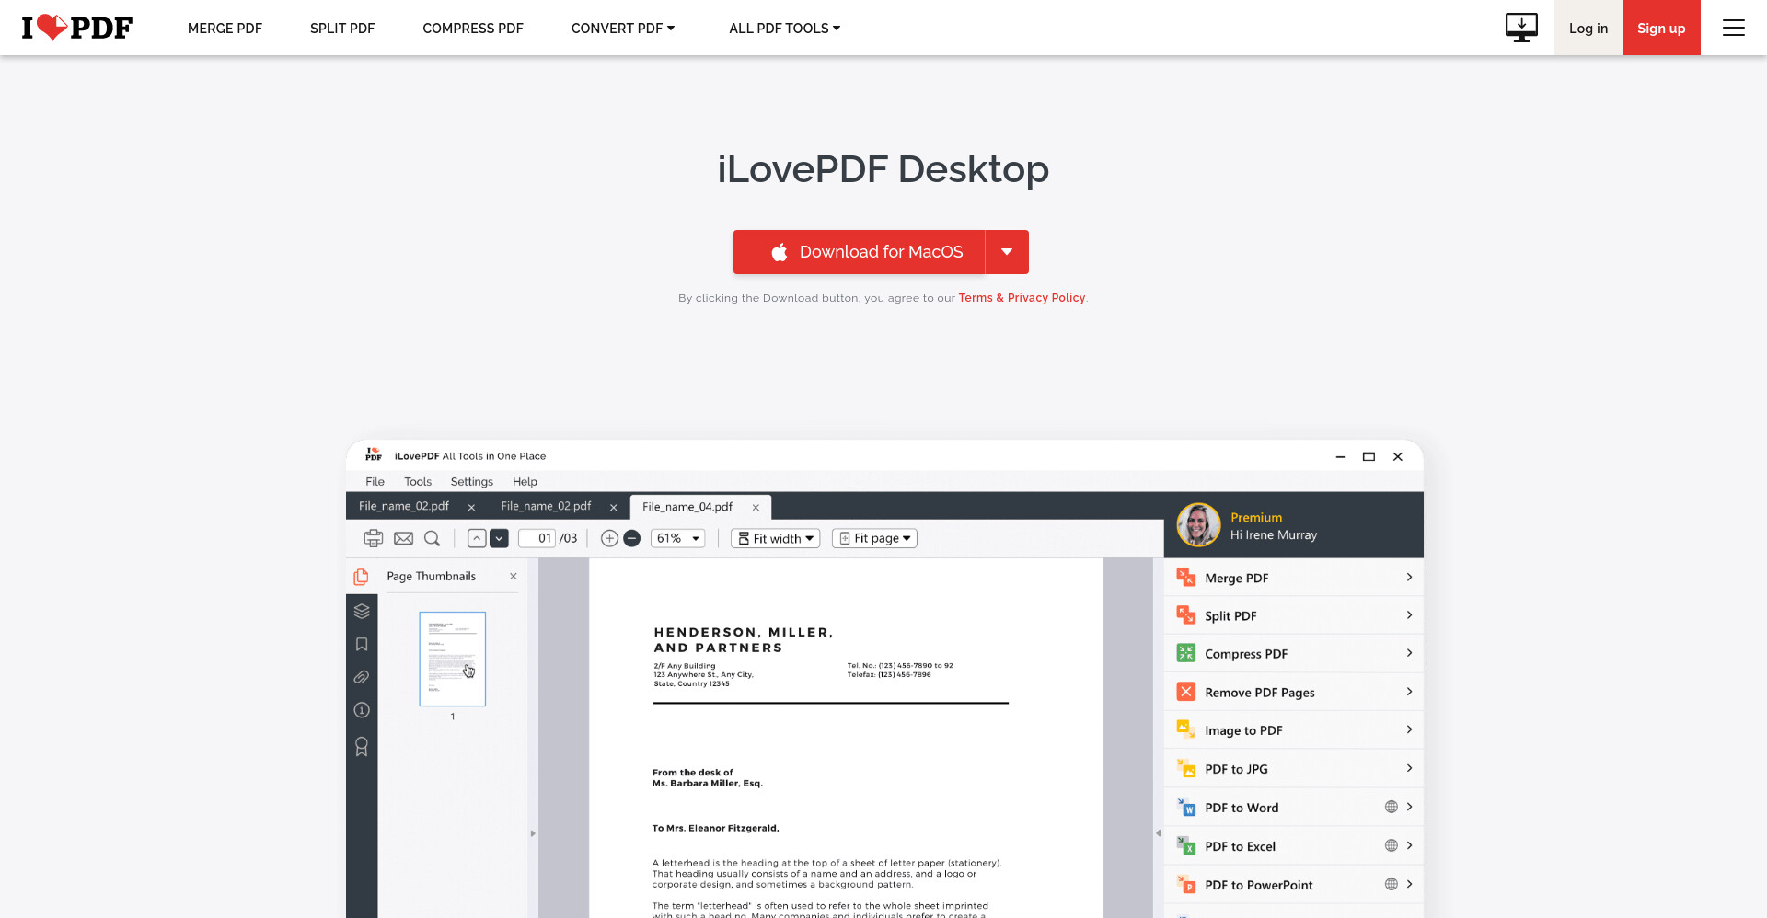Expand the ALL PDF TOOLS dropdown
This screenshot has height=918, width=1767.
785,29
